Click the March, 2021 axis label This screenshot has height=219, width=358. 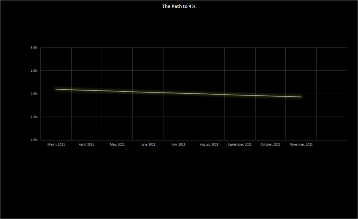[x=56, y=145]
